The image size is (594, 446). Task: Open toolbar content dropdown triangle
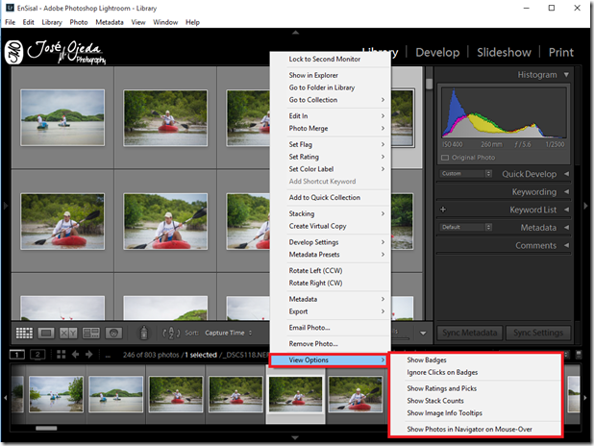(x=423, y=334)
